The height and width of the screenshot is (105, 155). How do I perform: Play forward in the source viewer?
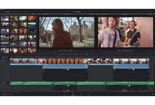pyautogui.click(x=68, y=51)
